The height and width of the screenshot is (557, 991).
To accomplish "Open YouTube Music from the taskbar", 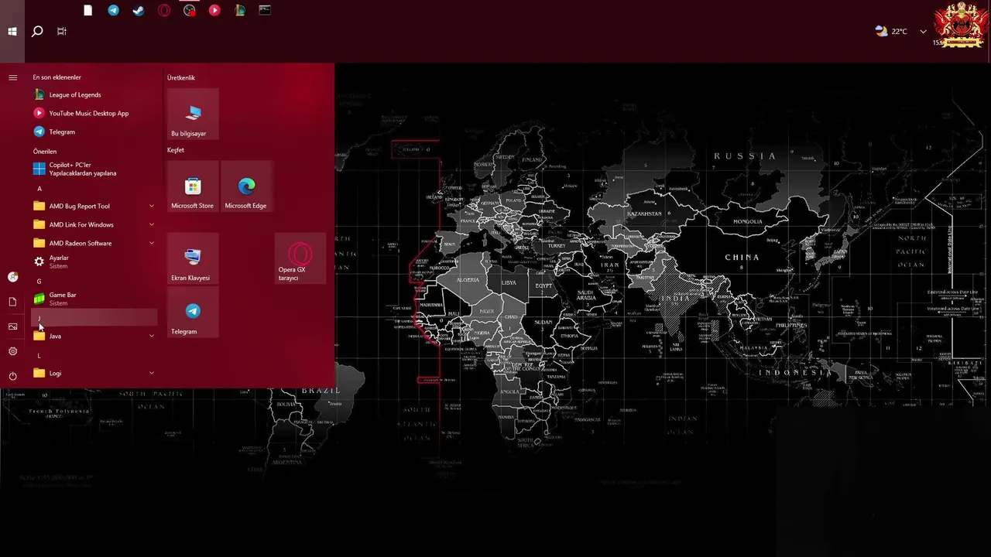I will tap(214, 11).
